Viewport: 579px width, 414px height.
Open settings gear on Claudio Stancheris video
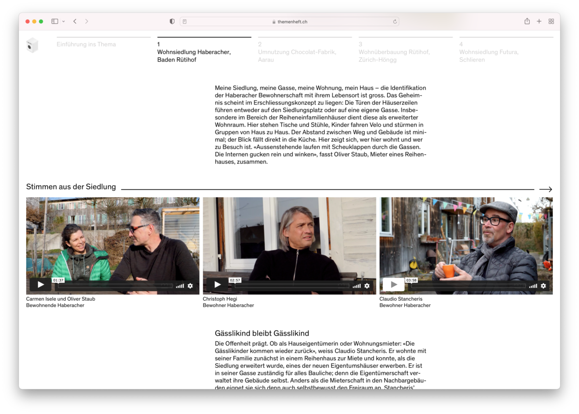(x=543, y=286)
